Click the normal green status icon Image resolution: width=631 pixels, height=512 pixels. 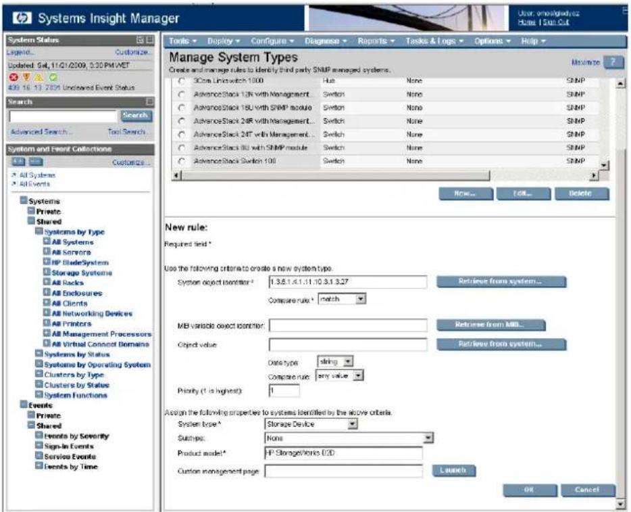pyautogui.click(x=53, y=77)
